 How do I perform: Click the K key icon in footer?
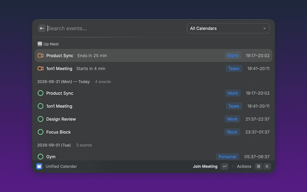point(267,167)
